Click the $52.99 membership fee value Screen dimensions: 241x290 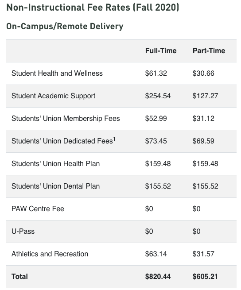[156, 118]
